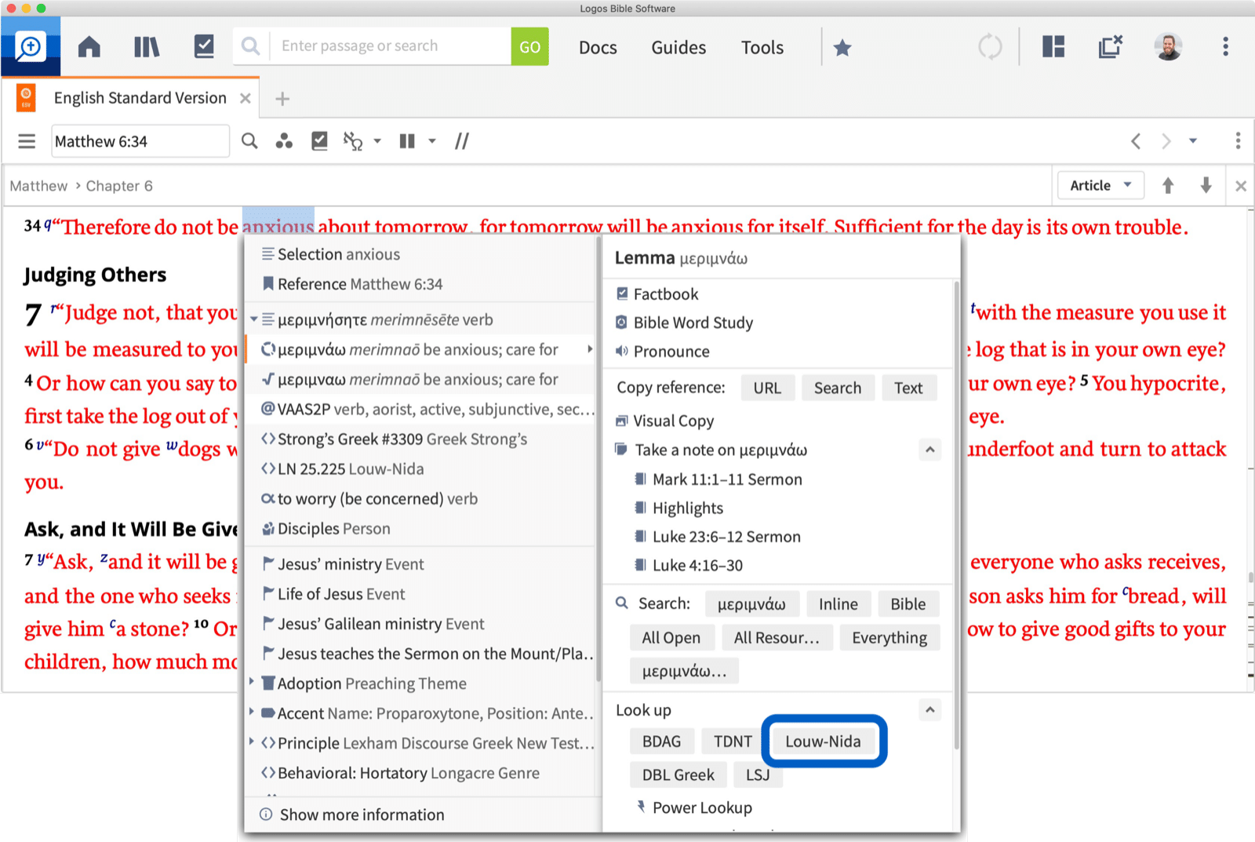Collapse the Look up section

(929, 710)
